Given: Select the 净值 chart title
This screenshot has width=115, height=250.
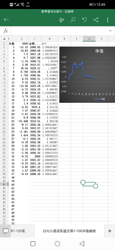Looking at the screenshot, I should [x=99, y=51].
